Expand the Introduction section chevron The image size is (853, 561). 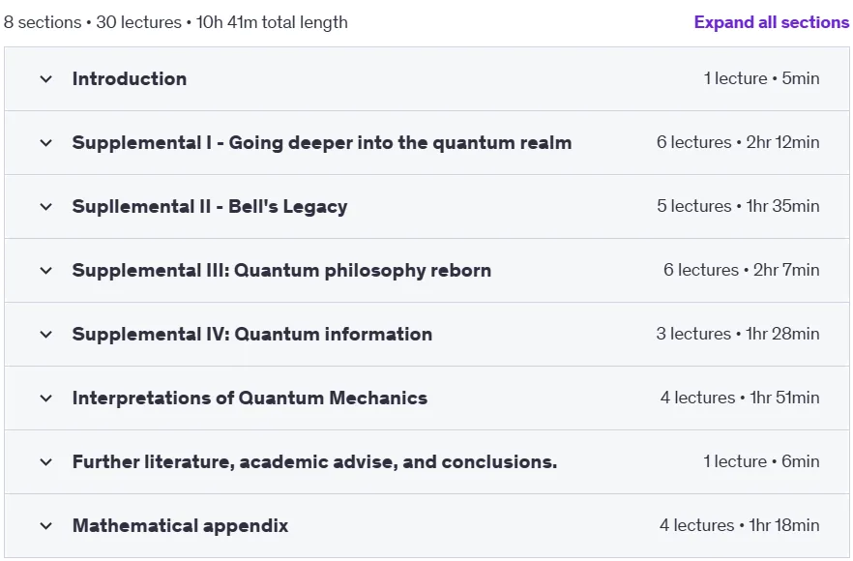tap(46, 79)
